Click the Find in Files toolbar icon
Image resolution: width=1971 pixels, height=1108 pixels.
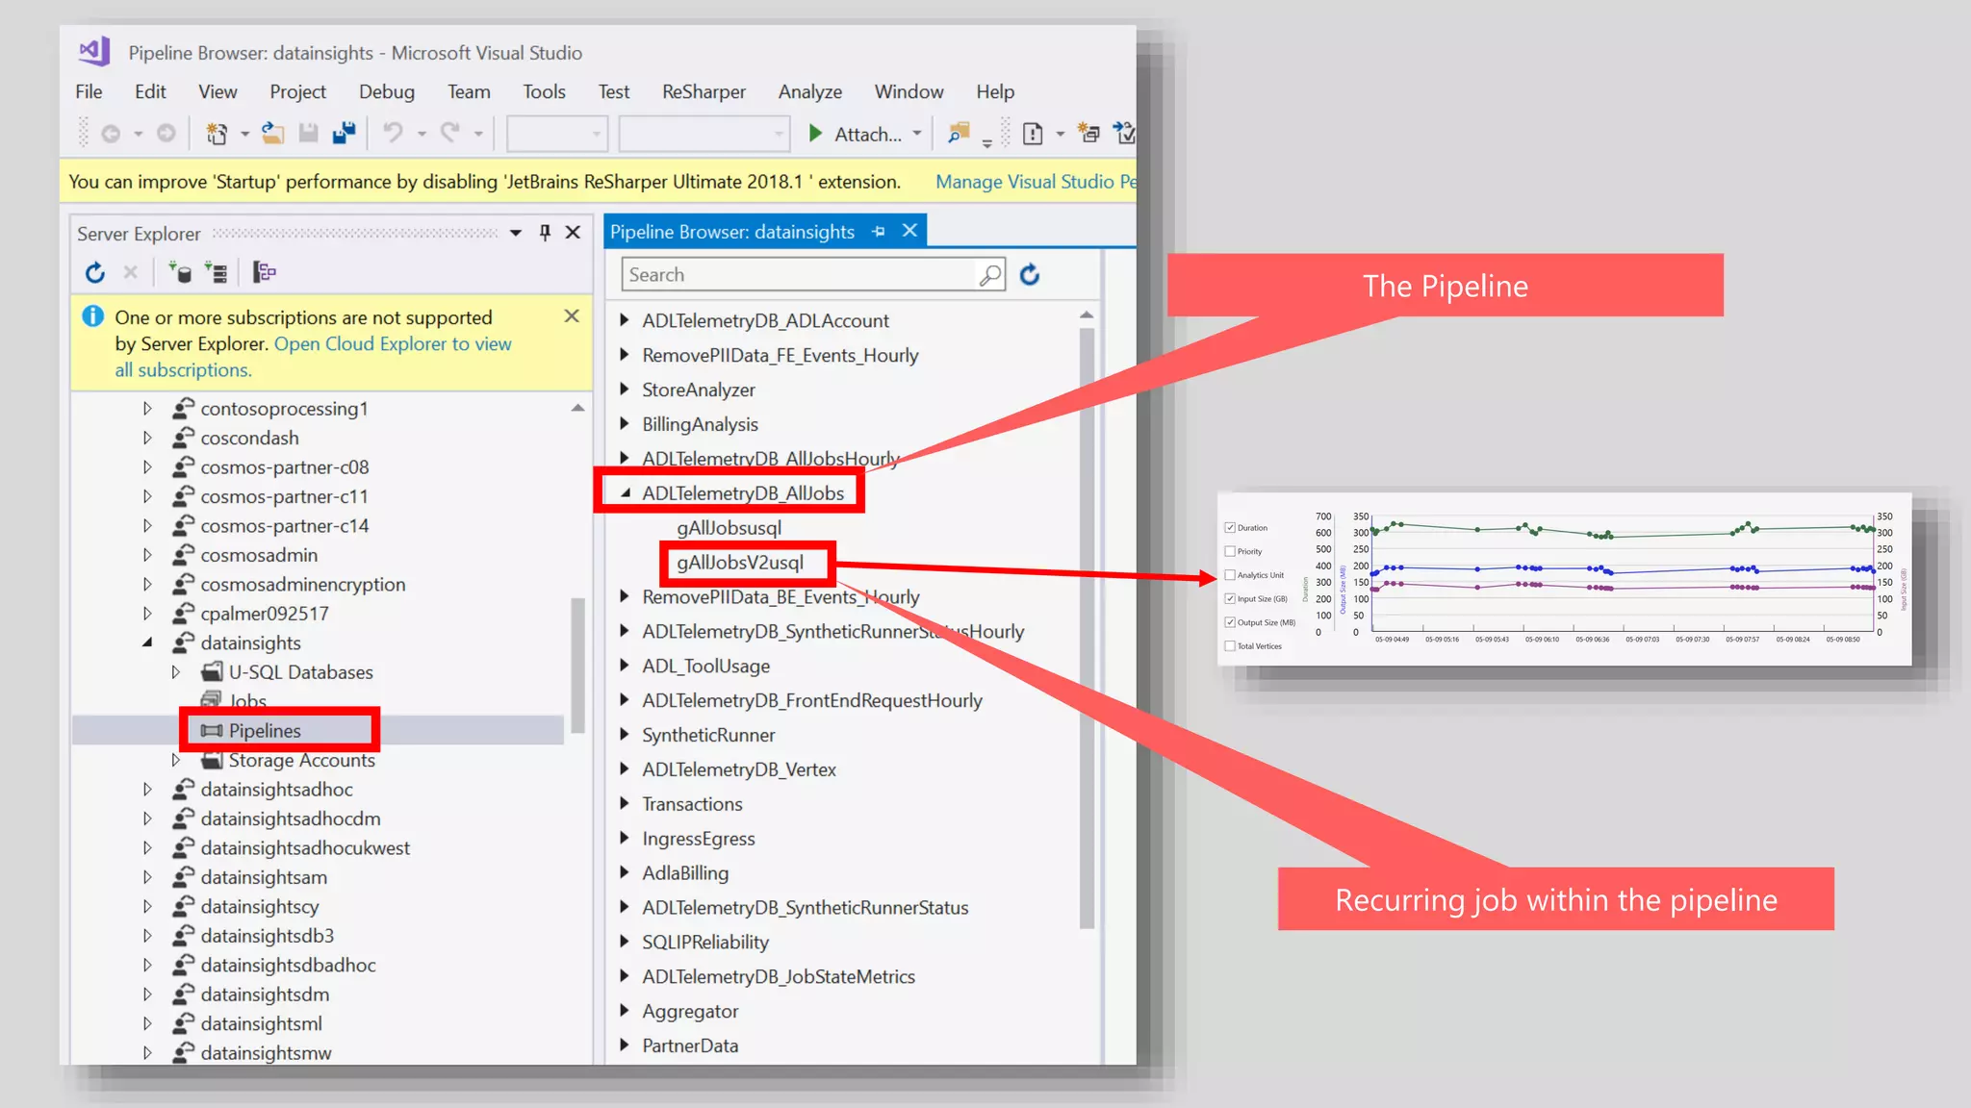point(959,134)
